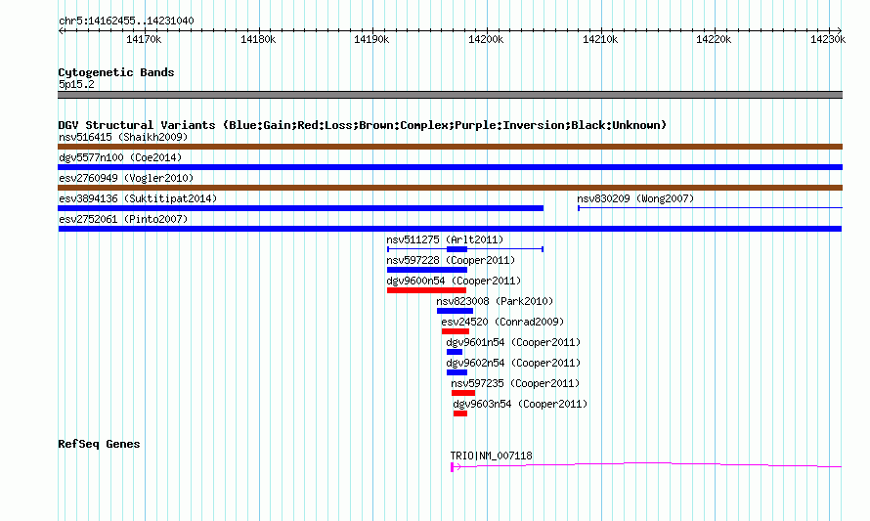The height and width of the screenshot is (521, 870).
Task: Open the nsv597235 (Cooper2011) label
Action: tap(515, 383)
